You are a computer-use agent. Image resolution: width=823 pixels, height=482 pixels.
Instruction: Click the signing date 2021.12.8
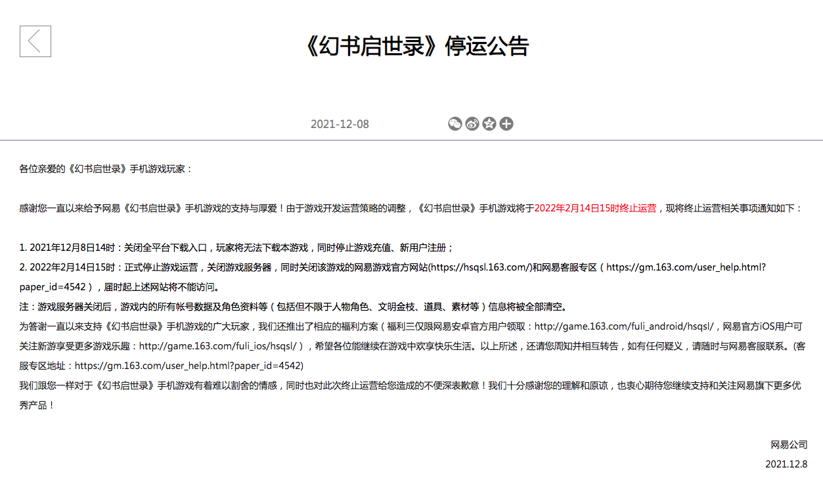(x=786, y=464)
